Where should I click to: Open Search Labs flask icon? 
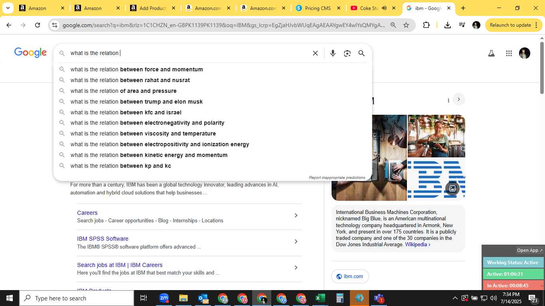[x=492, y=53]
